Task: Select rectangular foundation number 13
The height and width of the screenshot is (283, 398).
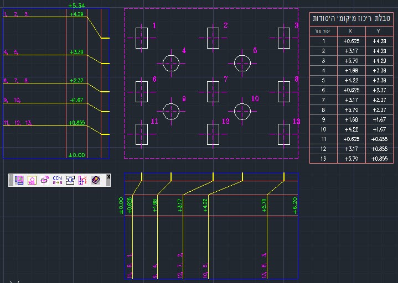Action: (284, 134)
